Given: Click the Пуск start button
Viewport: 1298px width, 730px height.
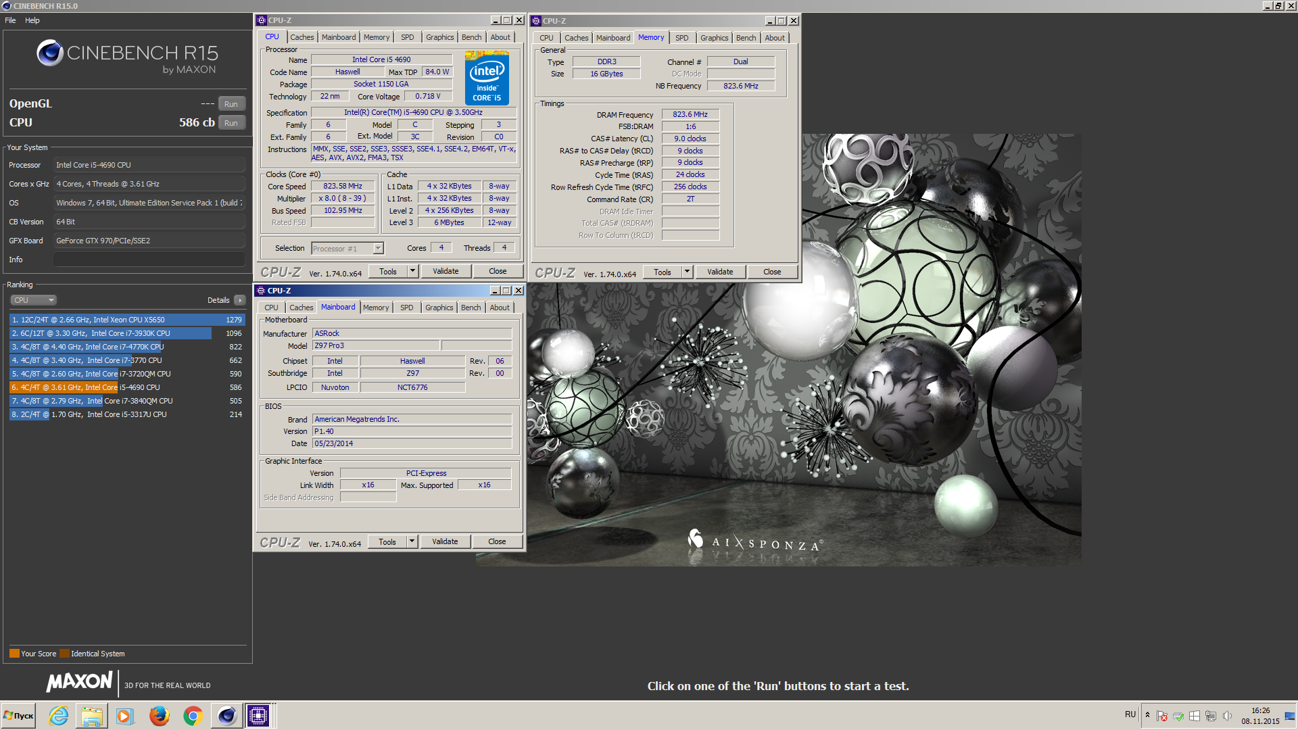Looking at the screenshot, I should pyautogui.click(x=18, y=716).
